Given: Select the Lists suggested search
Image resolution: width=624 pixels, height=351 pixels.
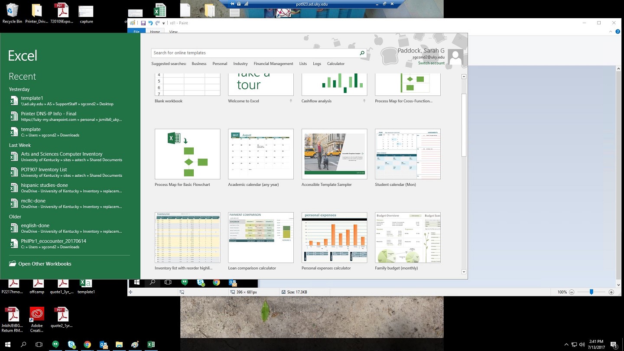Looking at the screenshot, I should point(303,64).
